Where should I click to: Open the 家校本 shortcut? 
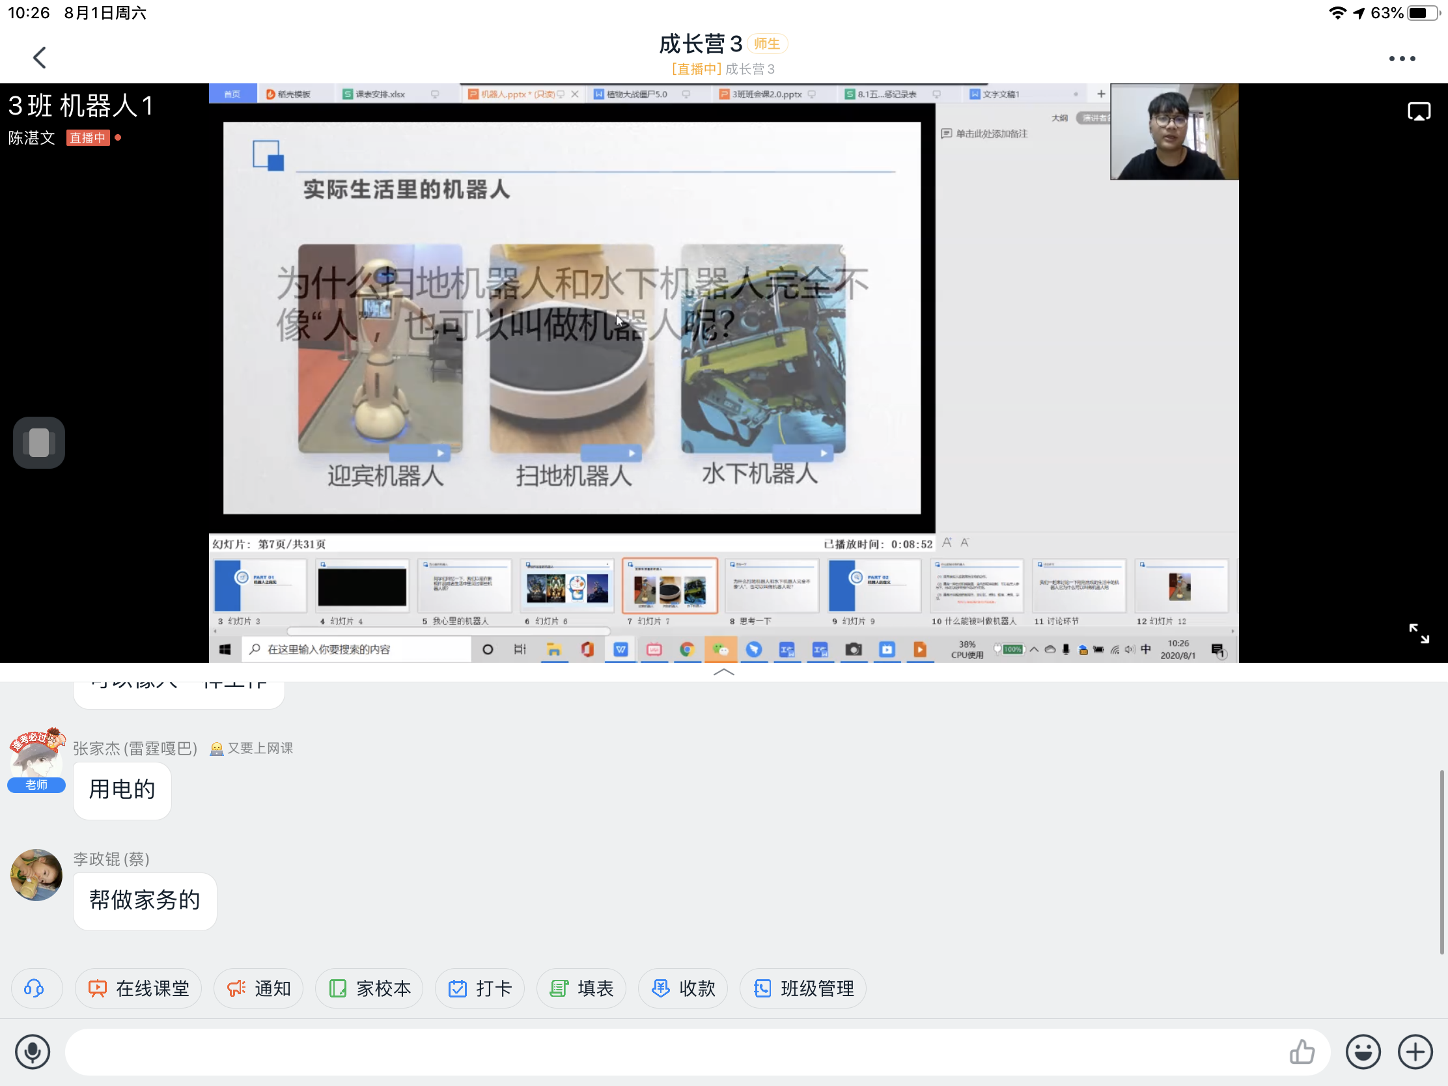pyautogui.click(x=369, y=988)
